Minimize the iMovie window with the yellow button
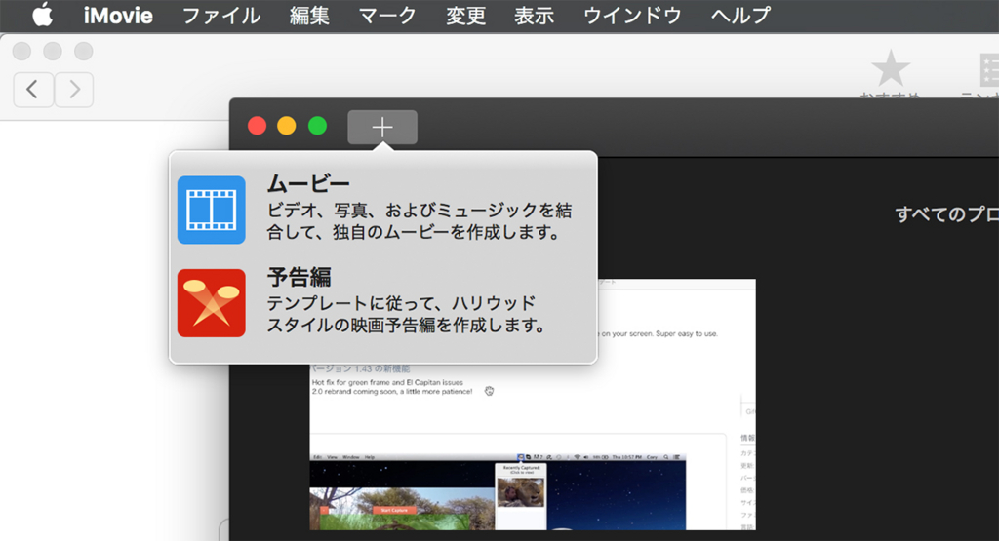The image size is (999, 541). click(287, 126)
